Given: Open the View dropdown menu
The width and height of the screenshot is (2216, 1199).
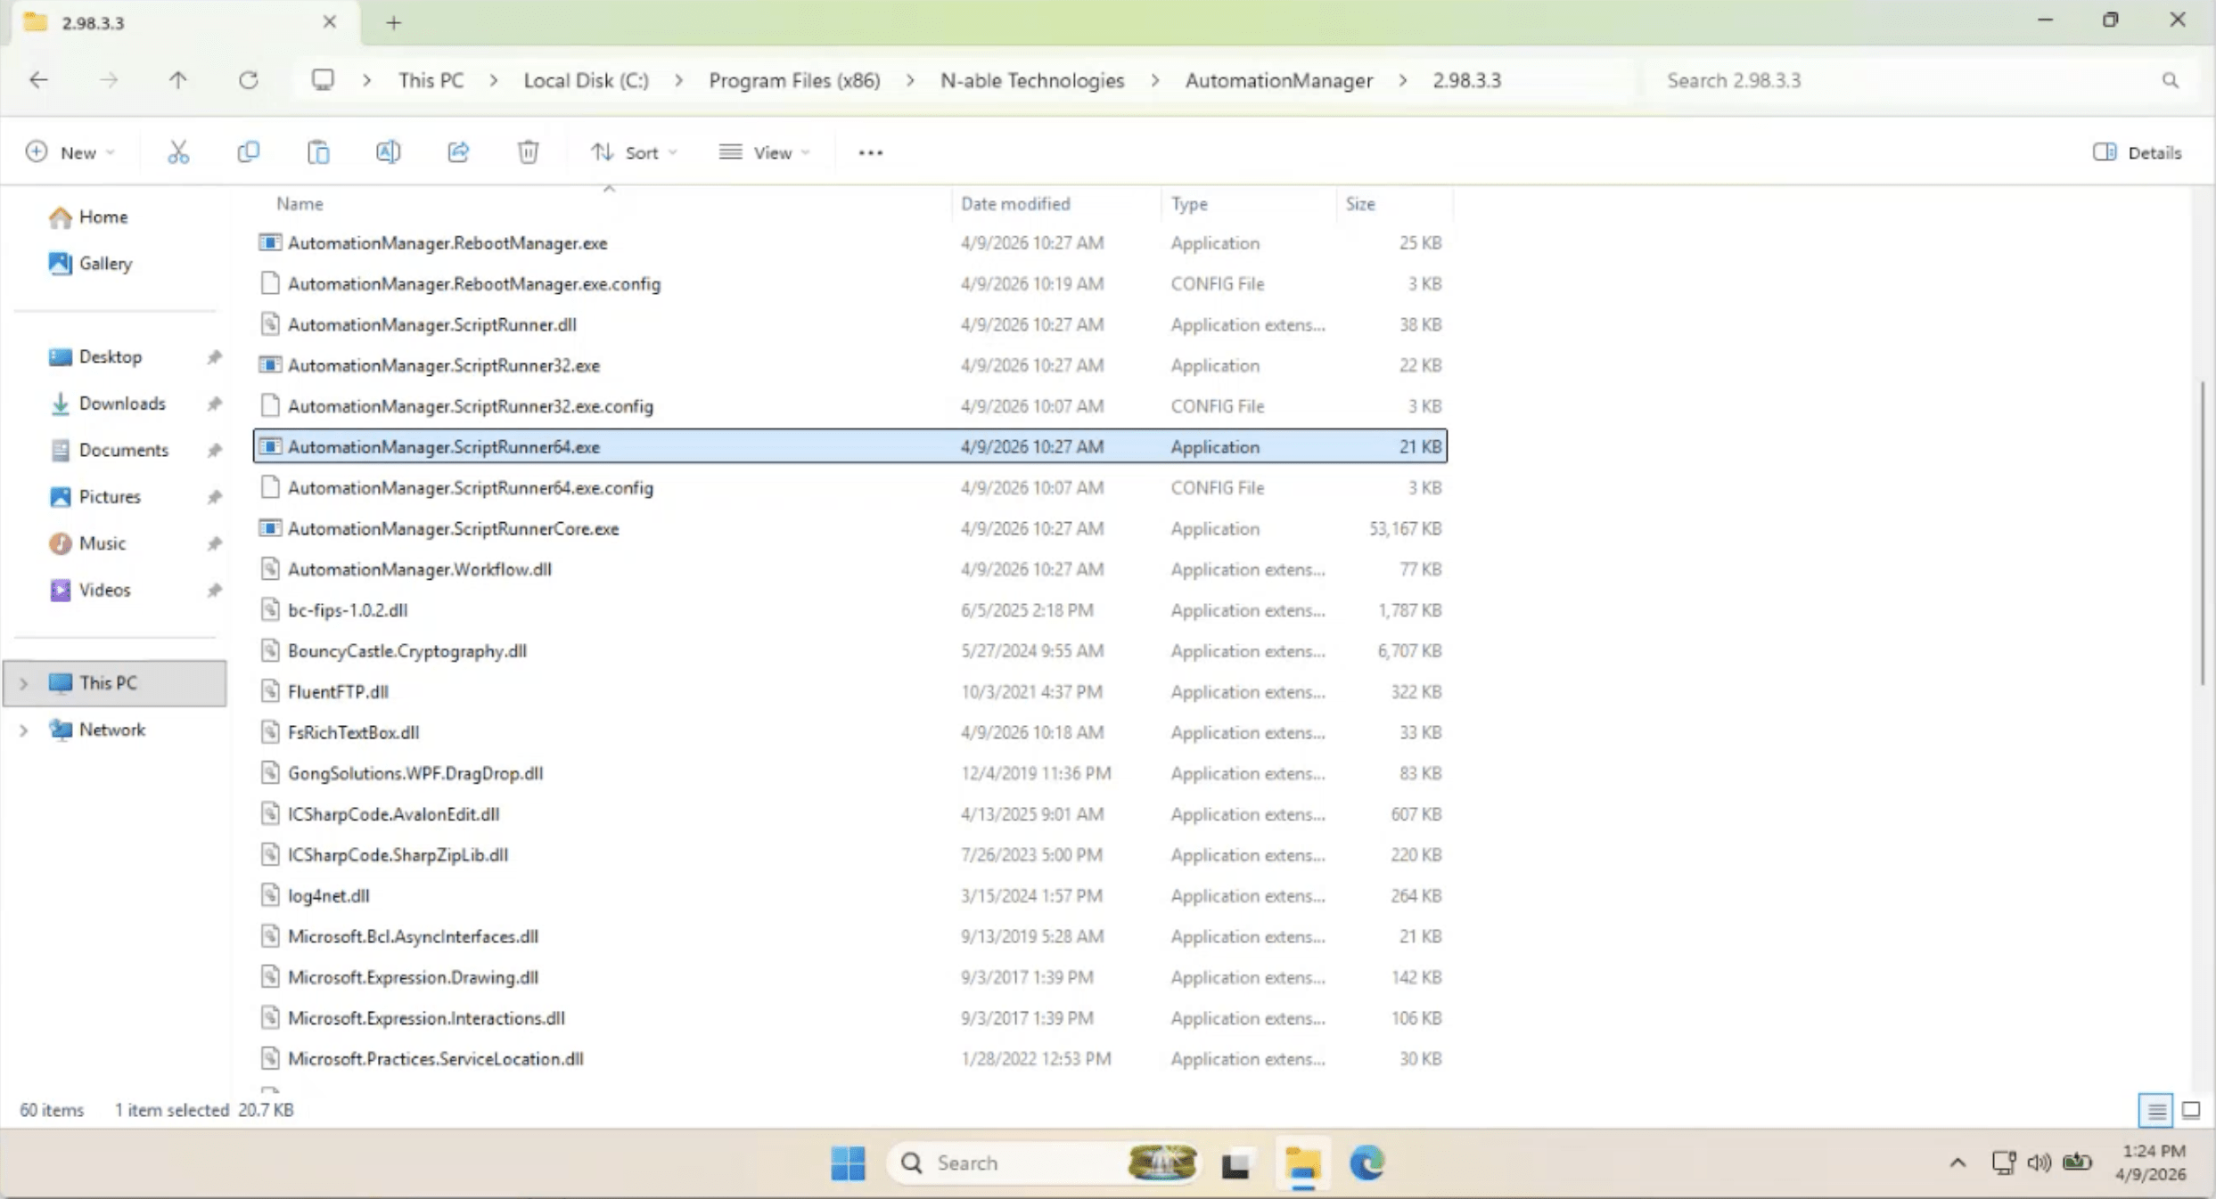Looking at the screenshot, I should point(765,152).
